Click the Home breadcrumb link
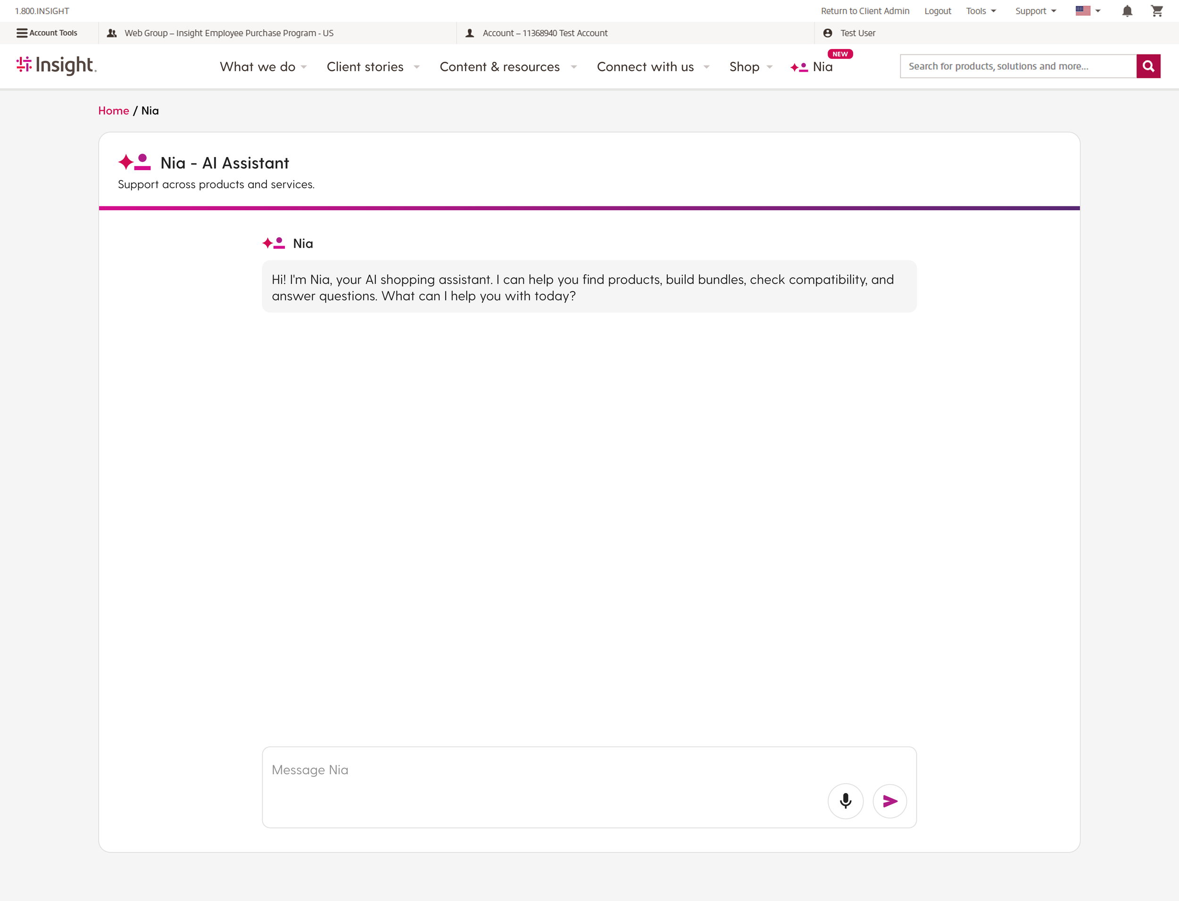The height and width of the screenshot is (901, 1179). [114, 110]
